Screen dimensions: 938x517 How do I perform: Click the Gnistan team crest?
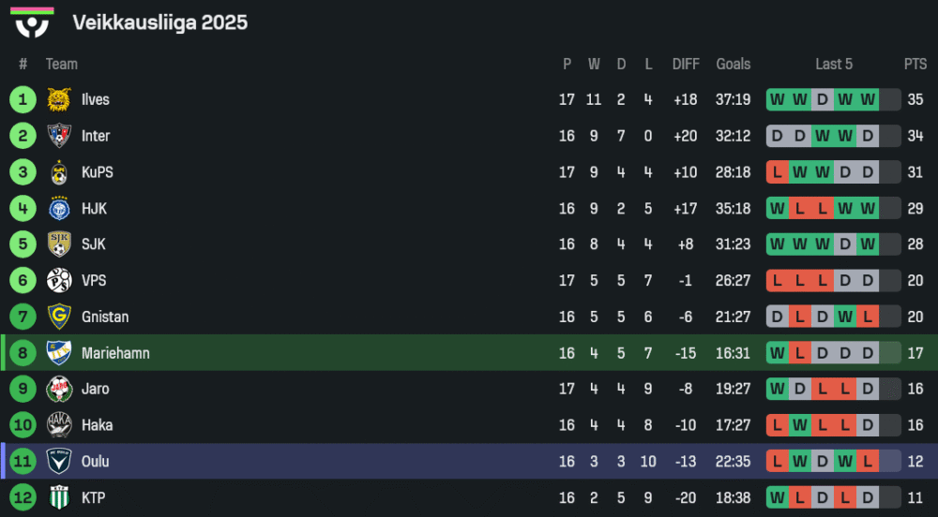59,317
